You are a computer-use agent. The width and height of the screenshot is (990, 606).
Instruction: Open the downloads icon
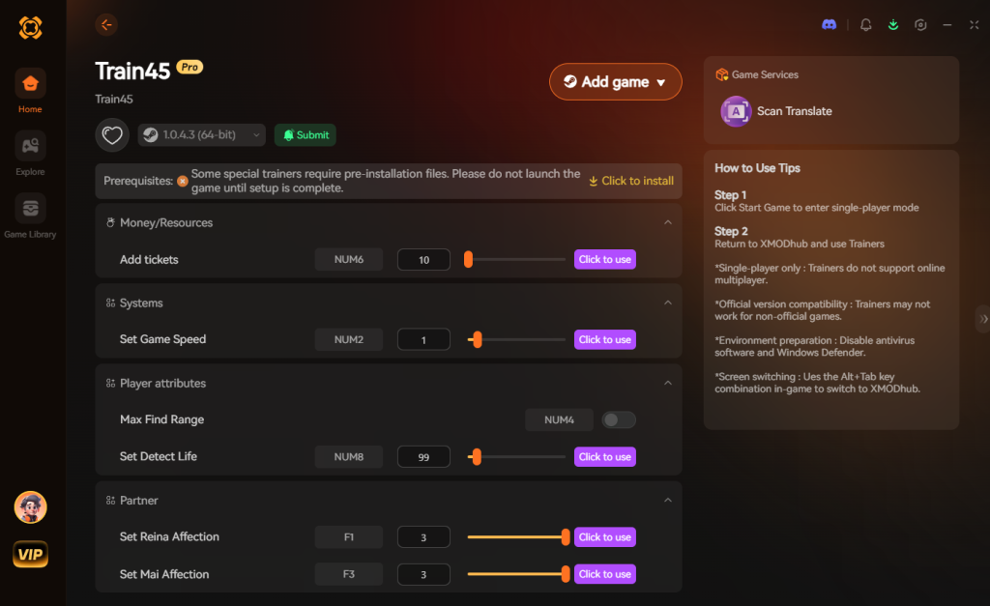(892, 24)
